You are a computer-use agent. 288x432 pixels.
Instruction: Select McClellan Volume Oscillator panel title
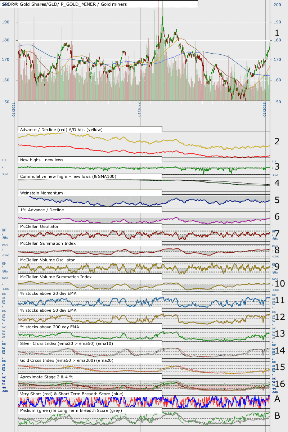click(x=53, y=260)
